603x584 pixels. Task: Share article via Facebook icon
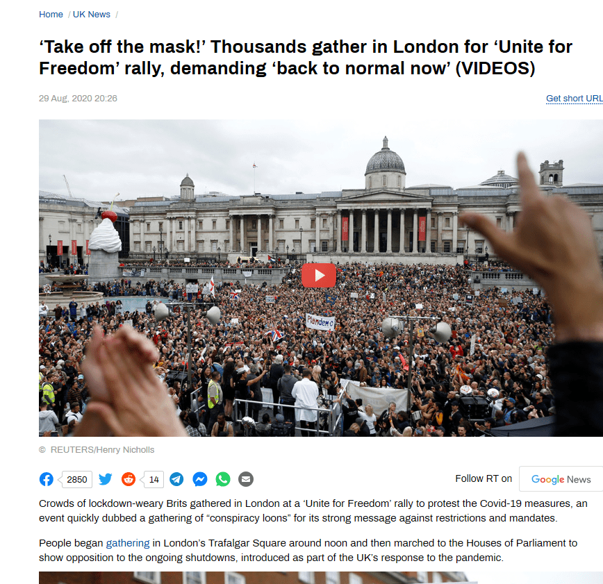click(x=47, y=479)
